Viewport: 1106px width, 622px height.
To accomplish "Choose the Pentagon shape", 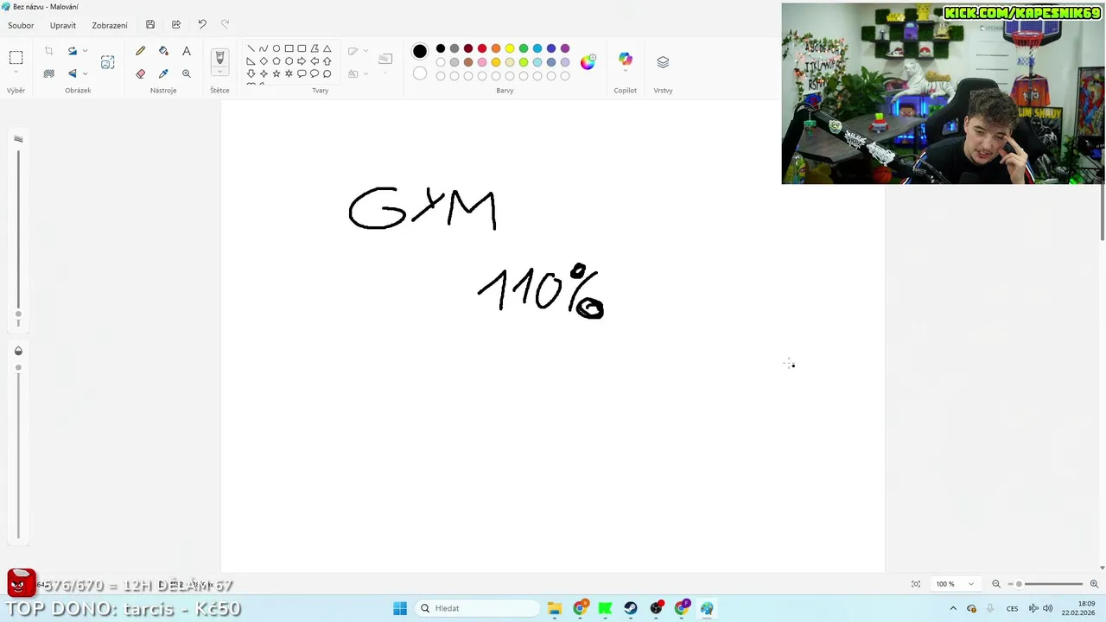I will 276,61.
